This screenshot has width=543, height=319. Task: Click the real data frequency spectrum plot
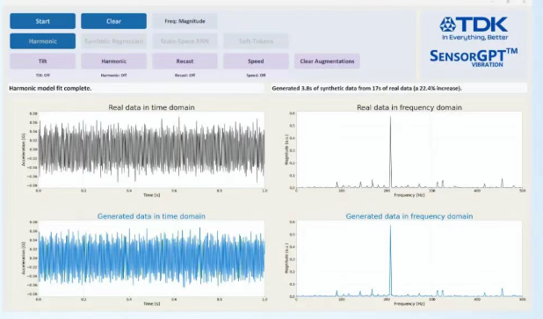point(409,149)
